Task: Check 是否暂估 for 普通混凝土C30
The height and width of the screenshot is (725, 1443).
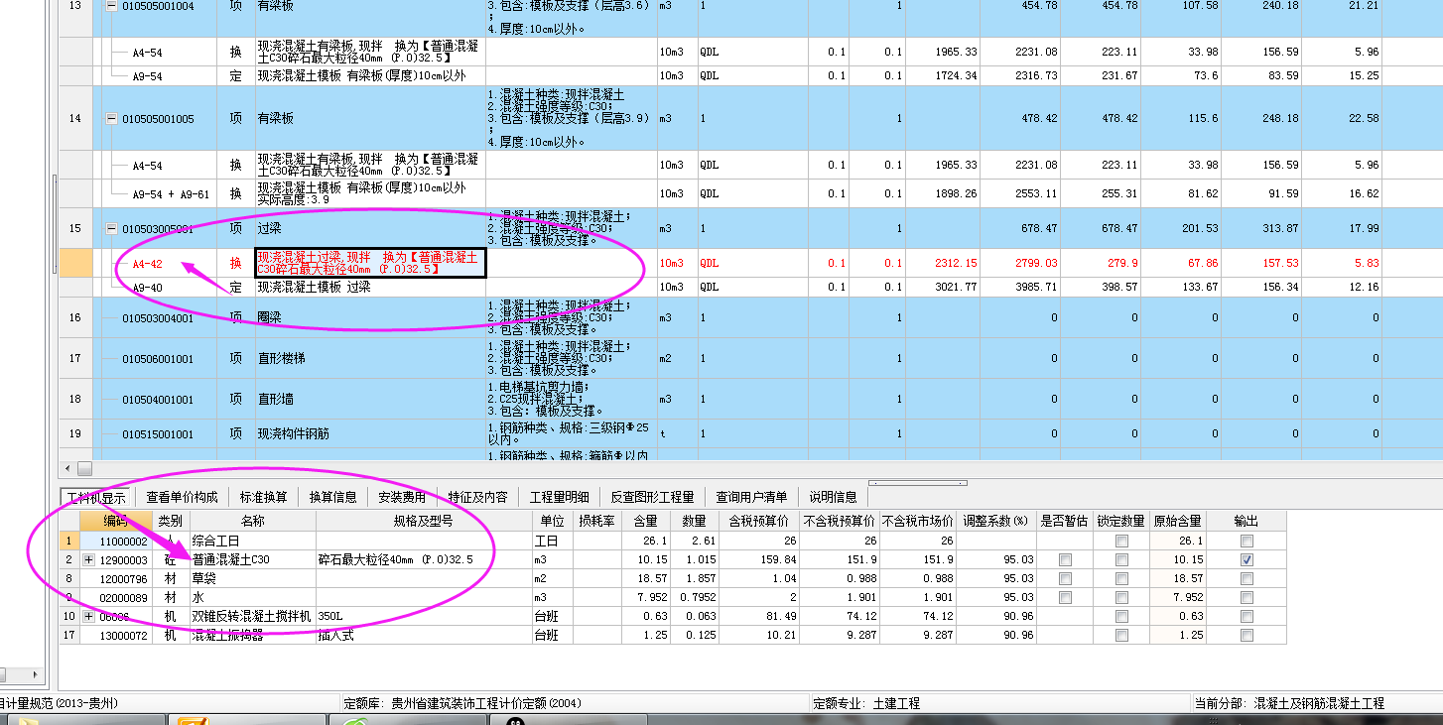Action: (x=1065, y=559)
